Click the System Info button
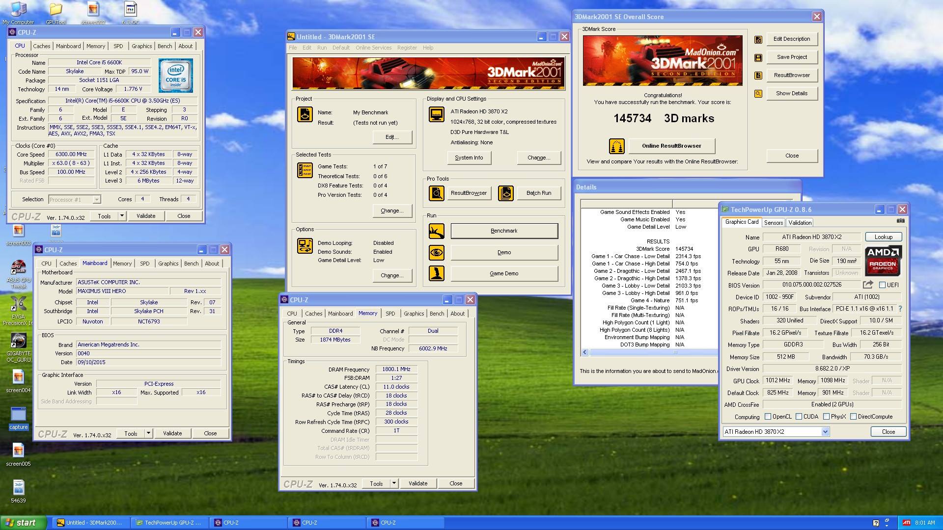This screenshot has height=530, width=943. tap(469, 158)
